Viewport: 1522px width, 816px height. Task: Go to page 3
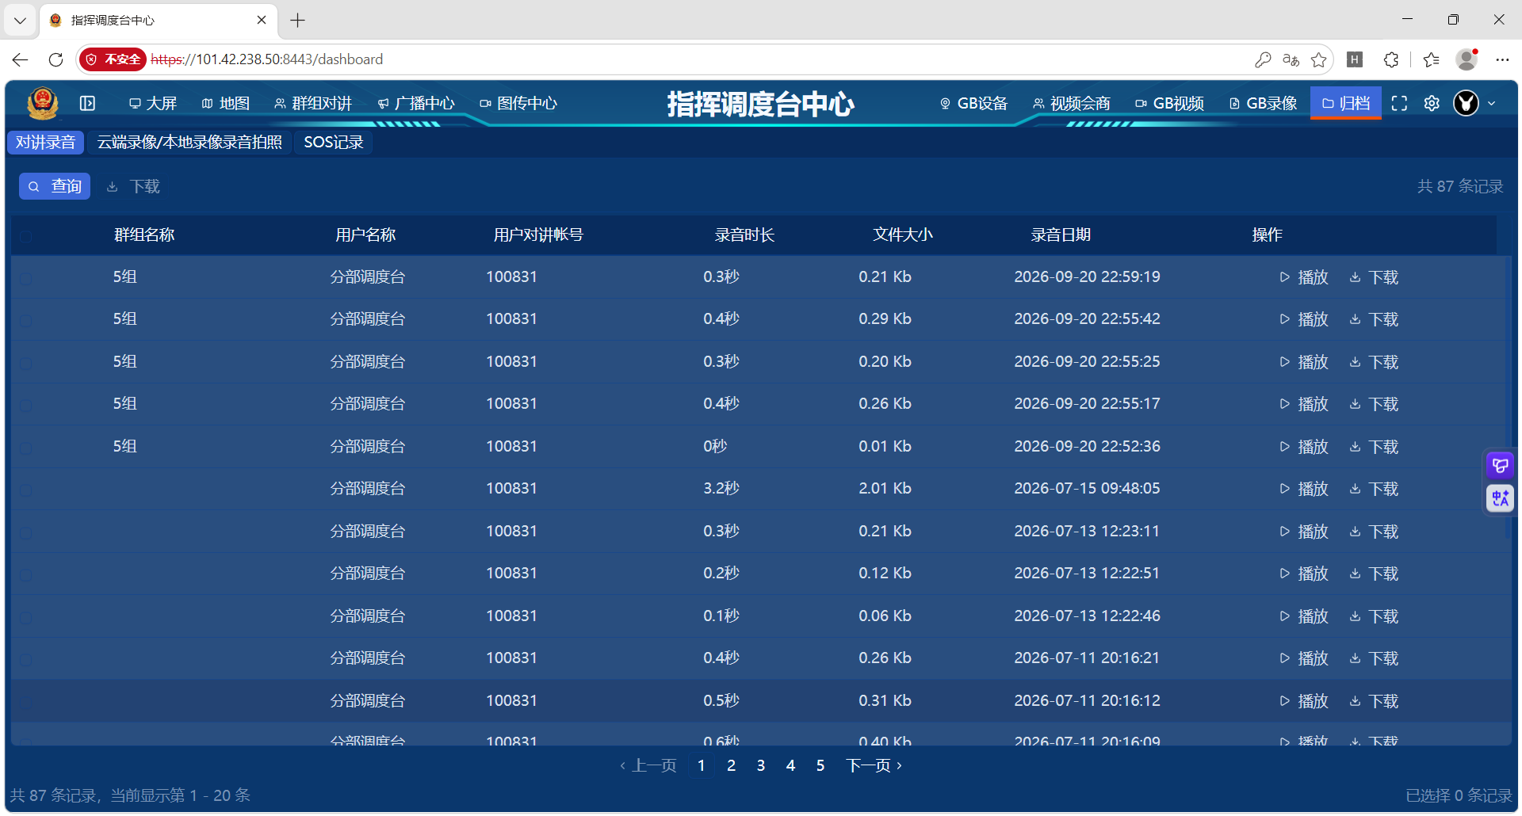[761, 765]
